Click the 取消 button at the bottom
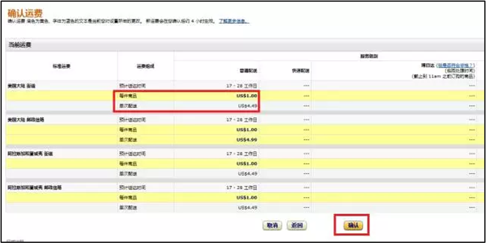This screenshot has height=243, width=486. coord(272,226)
